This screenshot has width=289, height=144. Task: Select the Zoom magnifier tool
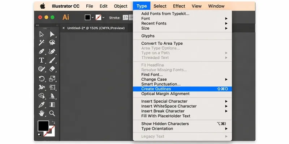click(x=52, y=113)
